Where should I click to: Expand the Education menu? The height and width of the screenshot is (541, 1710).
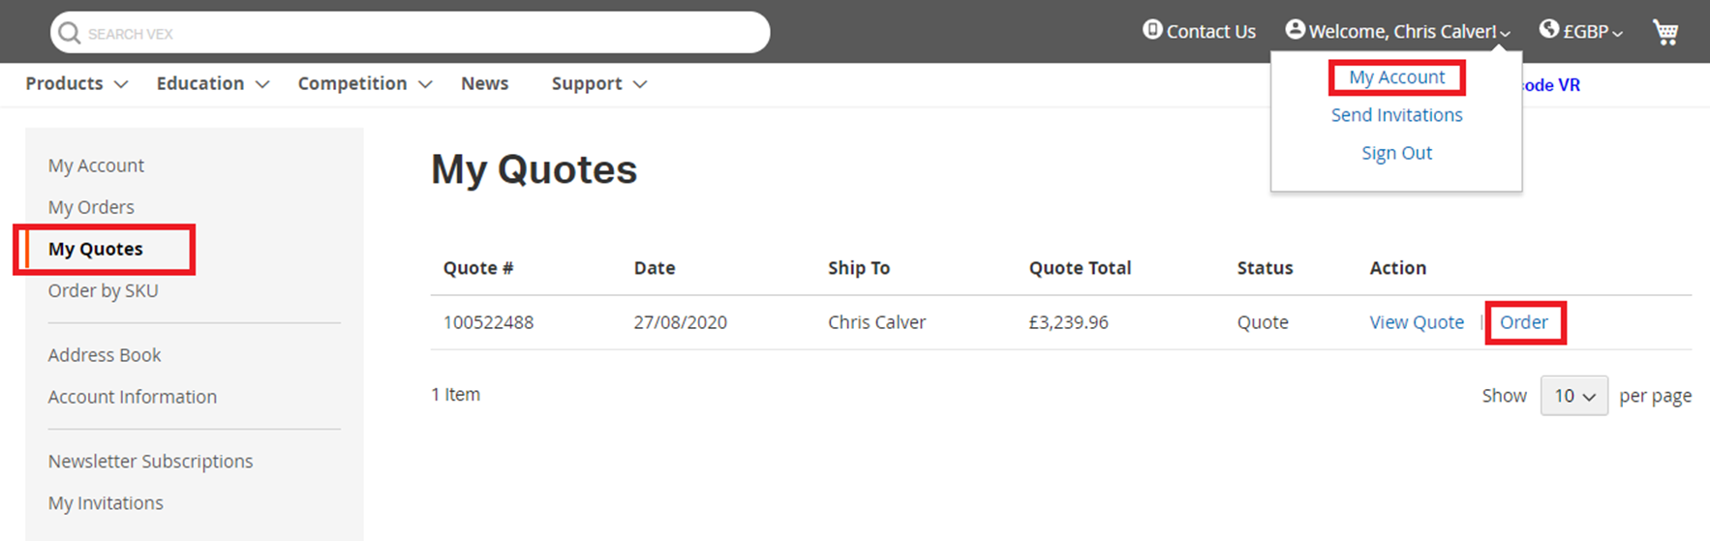click(212, 84)
